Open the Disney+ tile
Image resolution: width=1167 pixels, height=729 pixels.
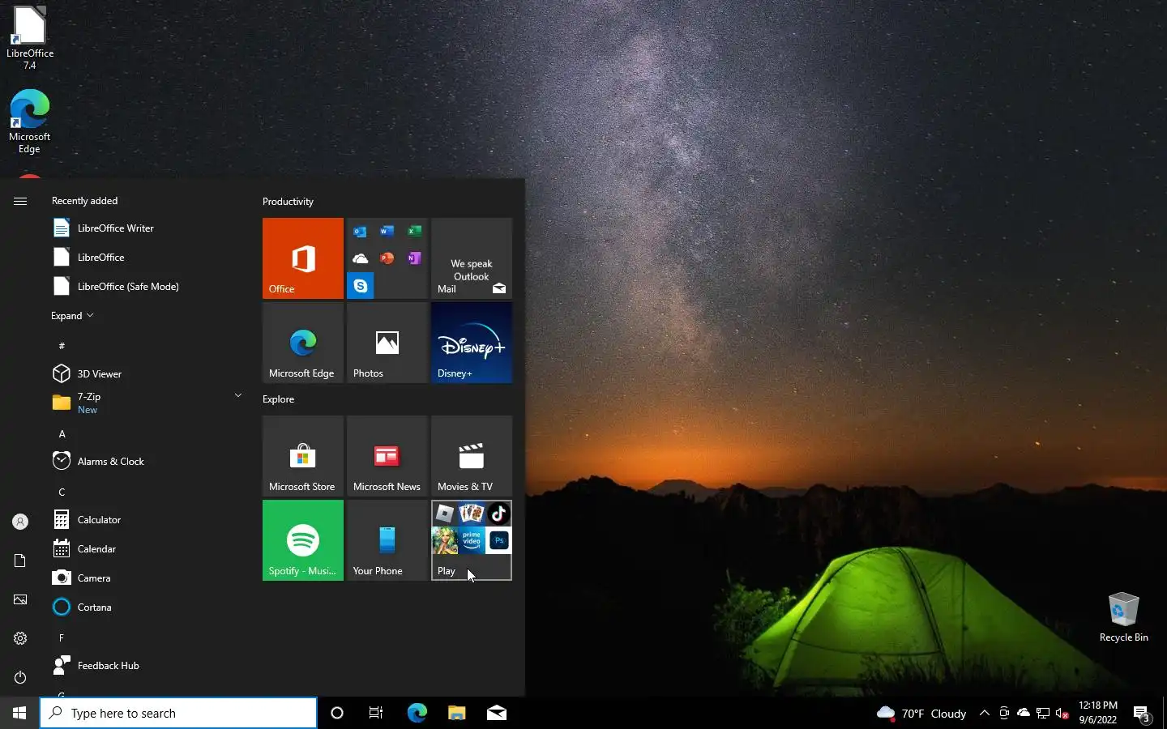click(472, 343)
